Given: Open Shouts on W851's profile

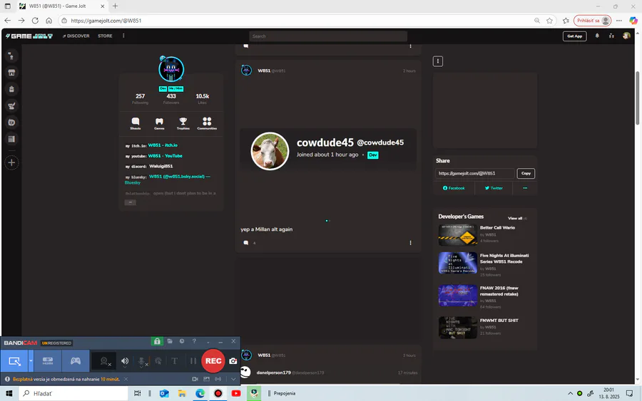Looking at the screenshot, I should click(x=136, y=123).
